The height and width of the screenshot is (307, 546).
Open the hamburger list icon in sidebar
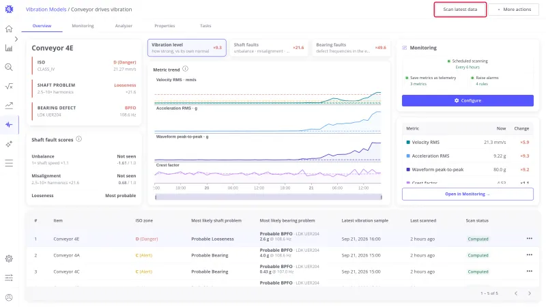(x=9, y=163)
